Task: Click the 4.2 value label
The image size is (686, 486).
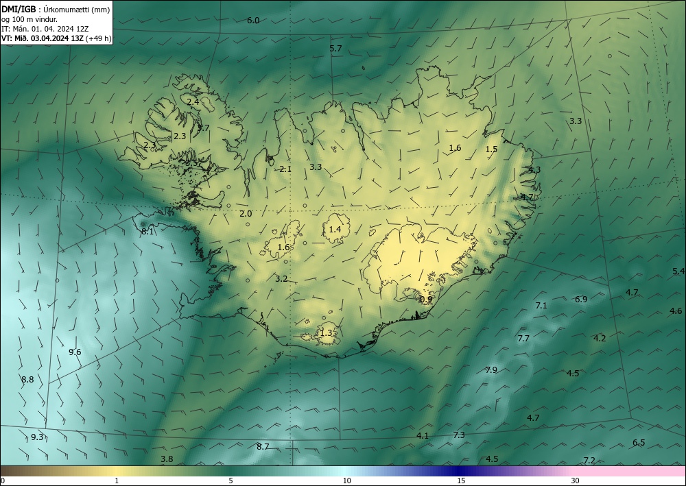Action: point(600,338)
